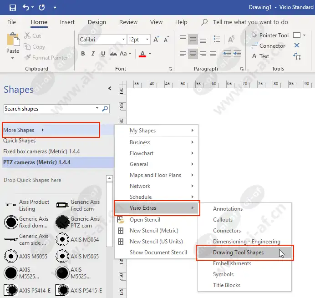Apply the red font color
This screenshot has height=298, width=315.
pyautogui.click(x=142, y=54)
